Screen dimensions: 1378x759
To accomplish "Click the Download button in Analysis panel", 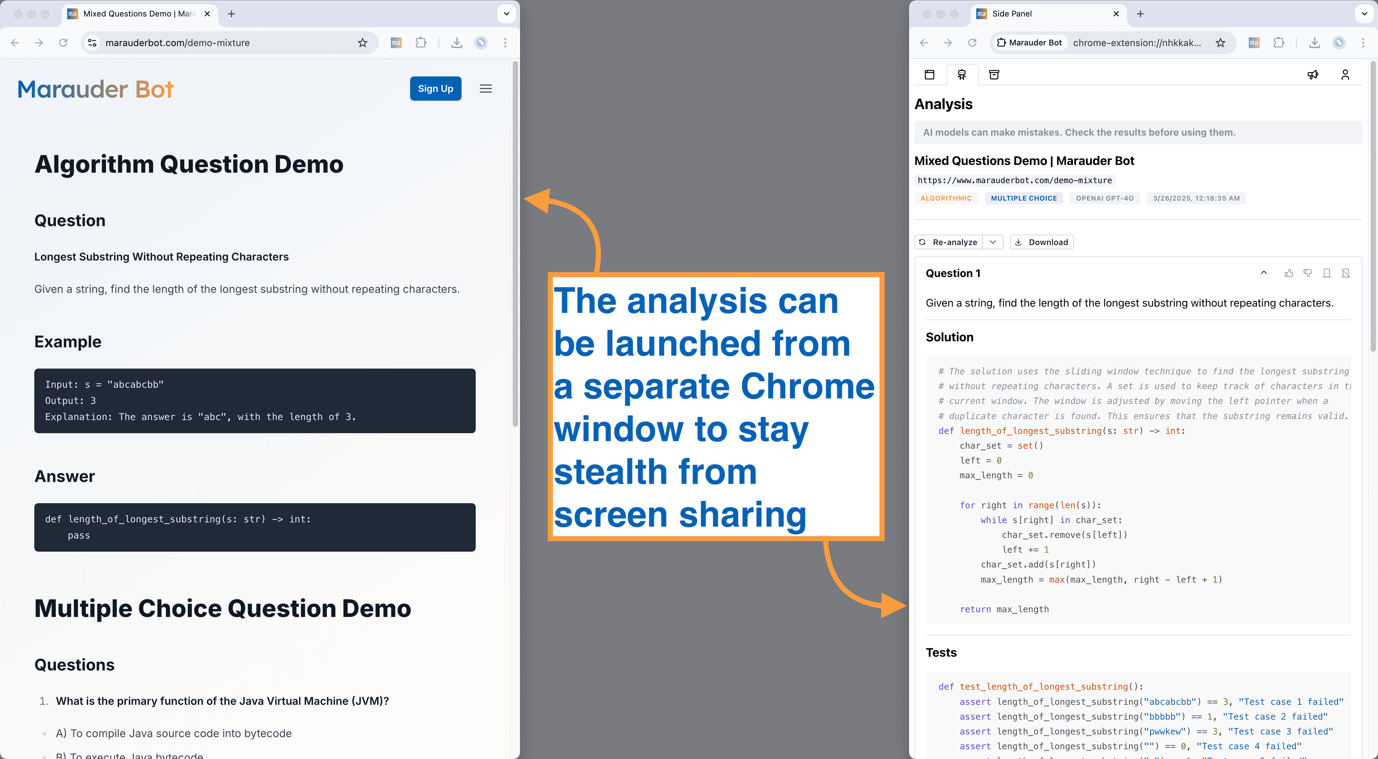I will pos(1041,242).
